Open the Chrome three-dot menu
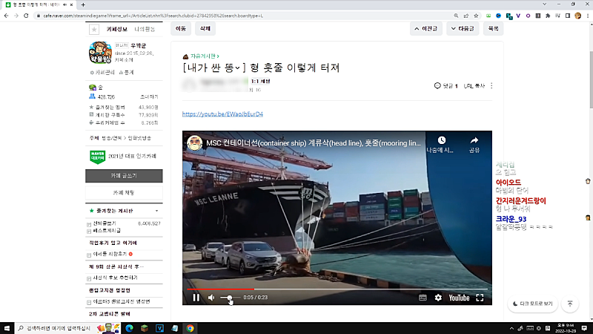Viewport: 593px width, 334px height. tap(587, 16)
